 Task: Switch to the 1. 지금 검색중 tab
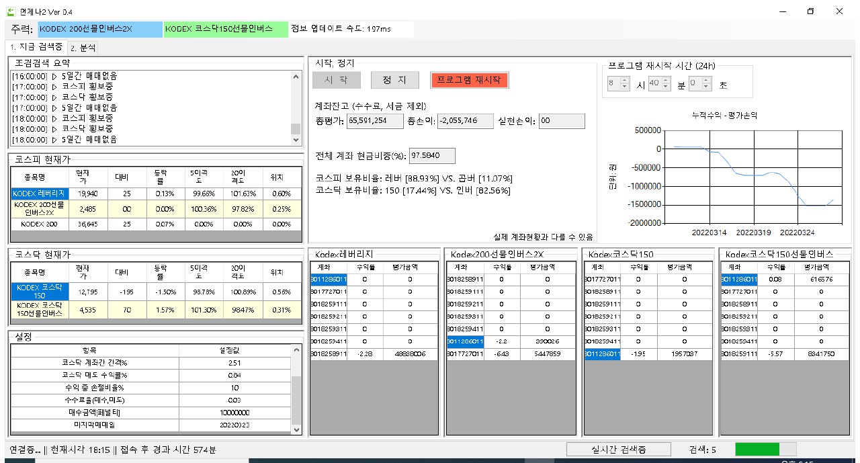[x=36, y=47]
